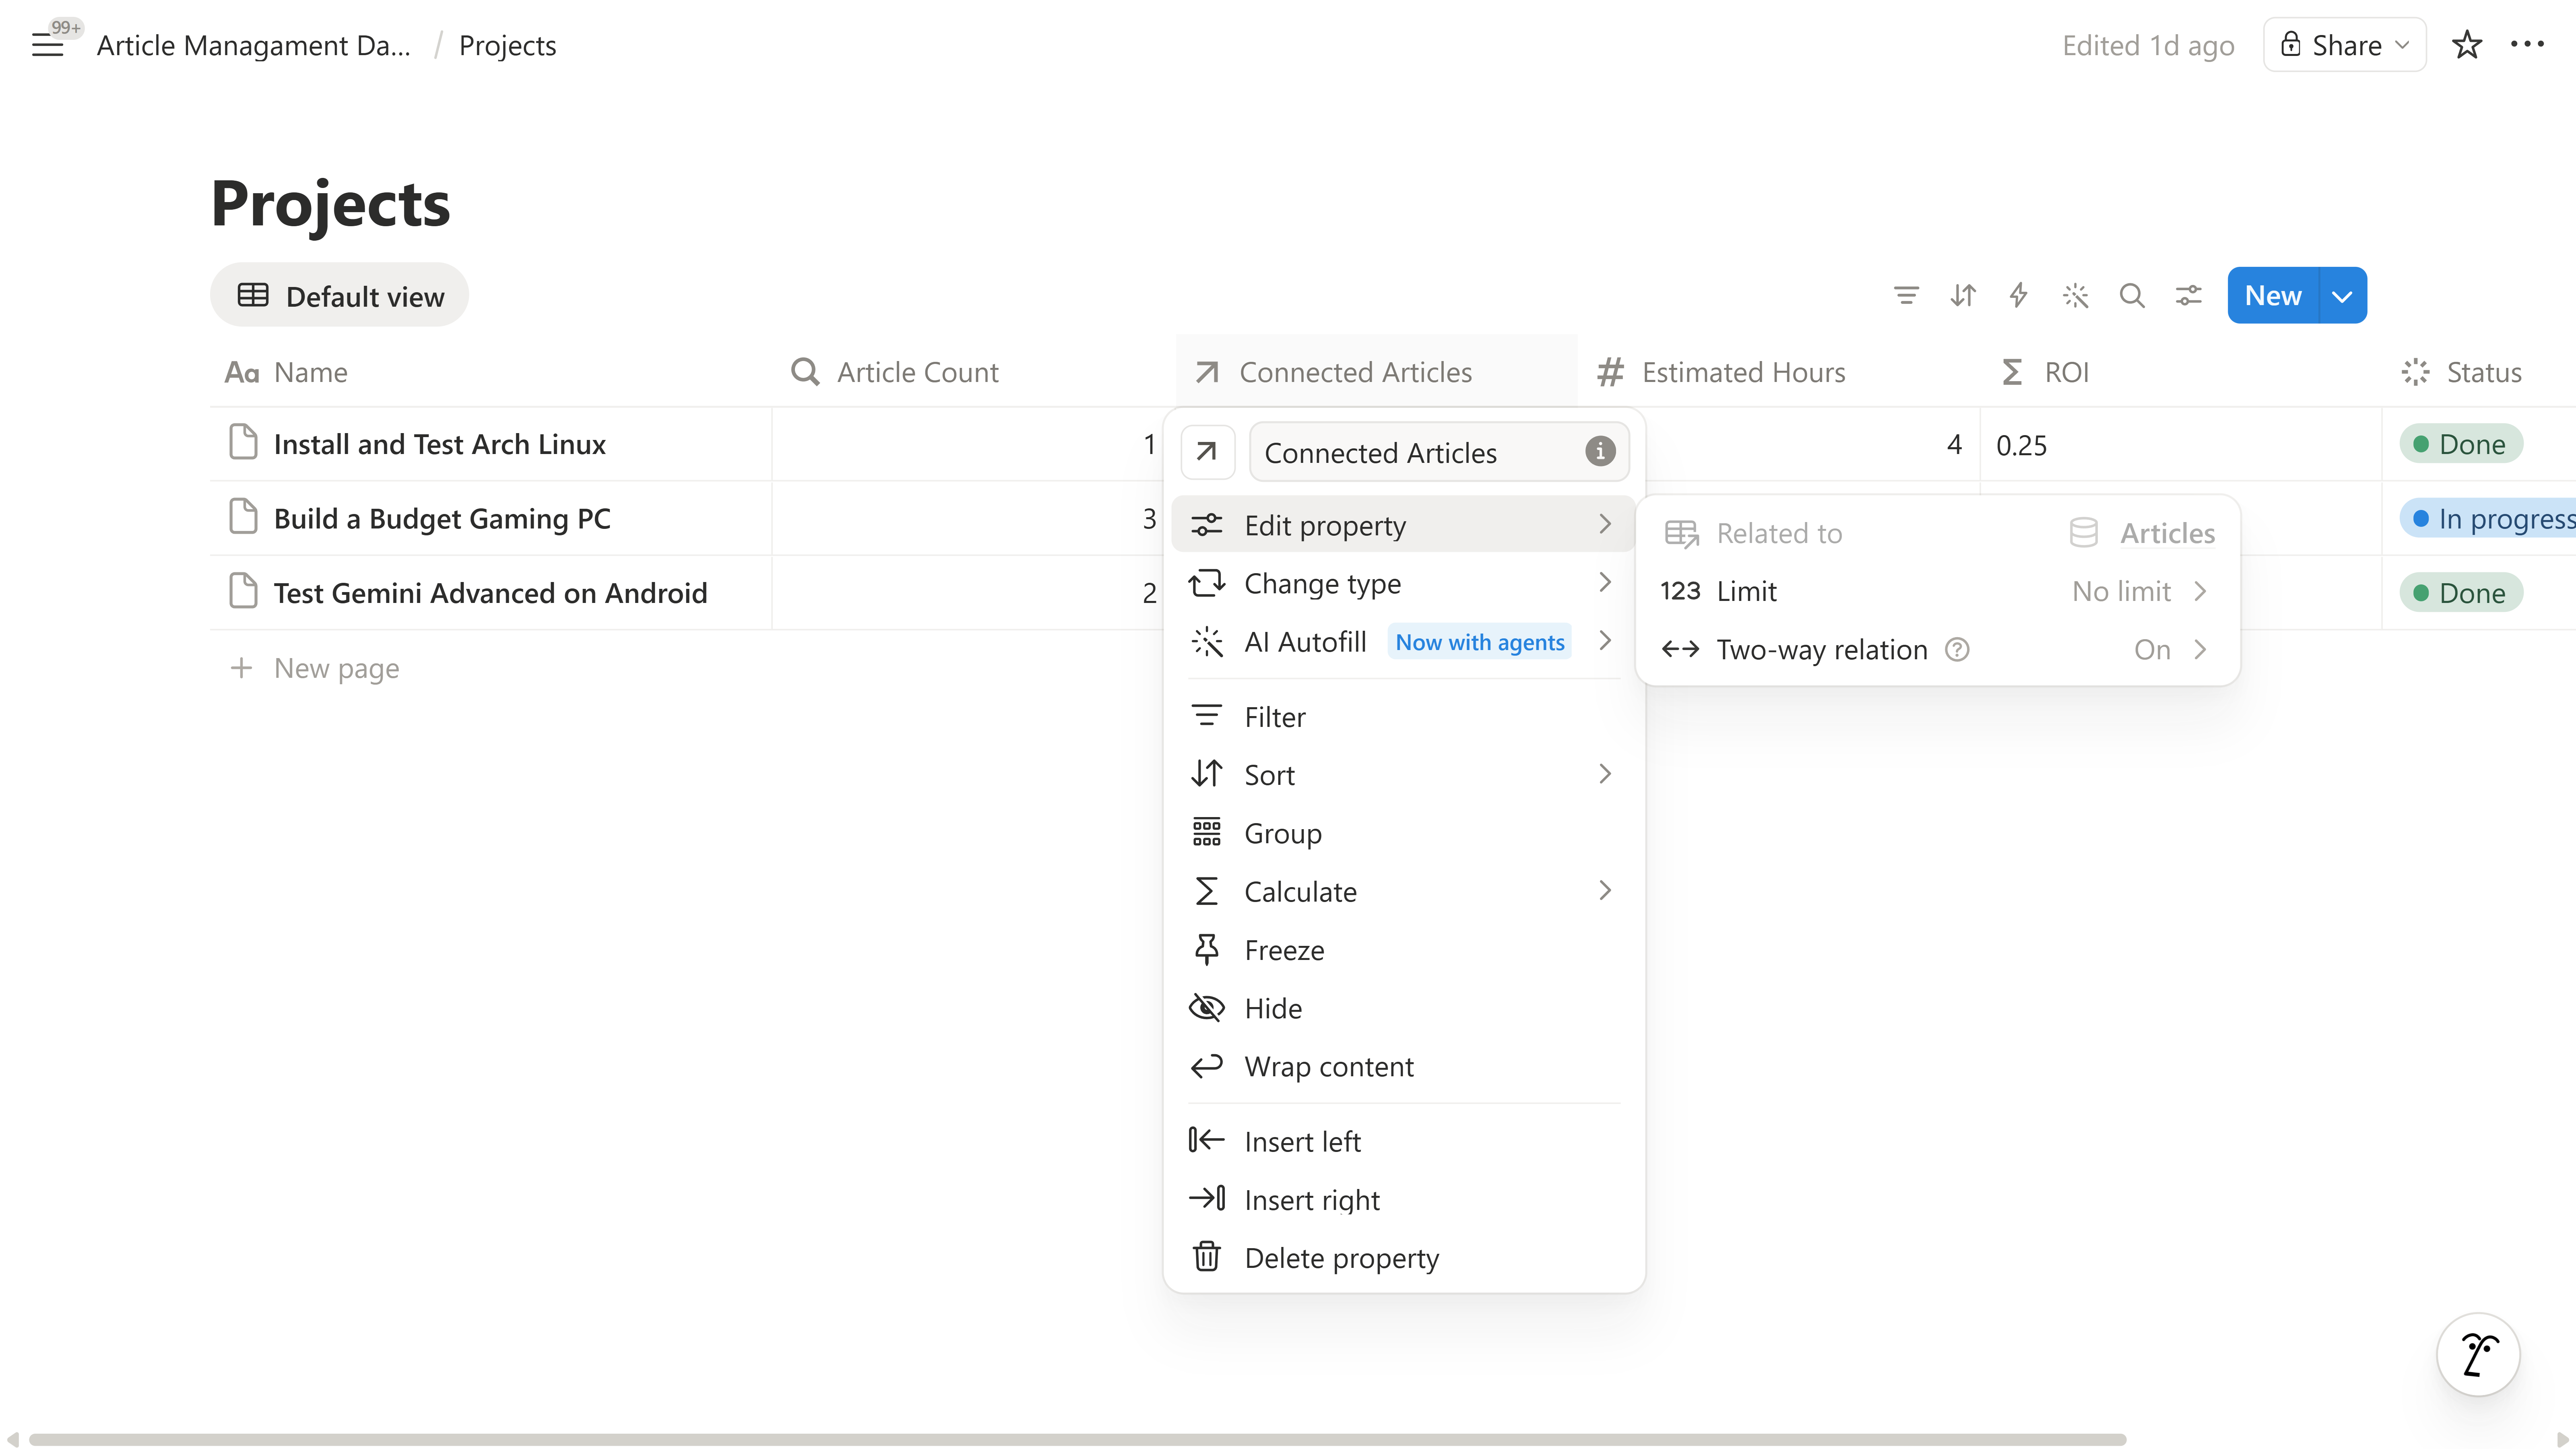Screen dimensions: 2576x1449
Task: Open the dropdown arrow next to New
Action: [2342, 295]
